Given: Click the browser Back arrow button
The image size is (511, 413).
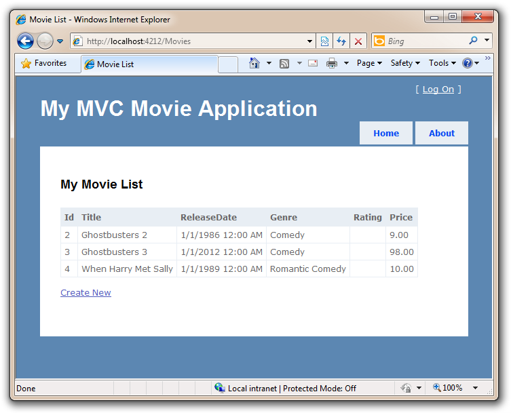Looking at the screenshot, I should 25,41.
